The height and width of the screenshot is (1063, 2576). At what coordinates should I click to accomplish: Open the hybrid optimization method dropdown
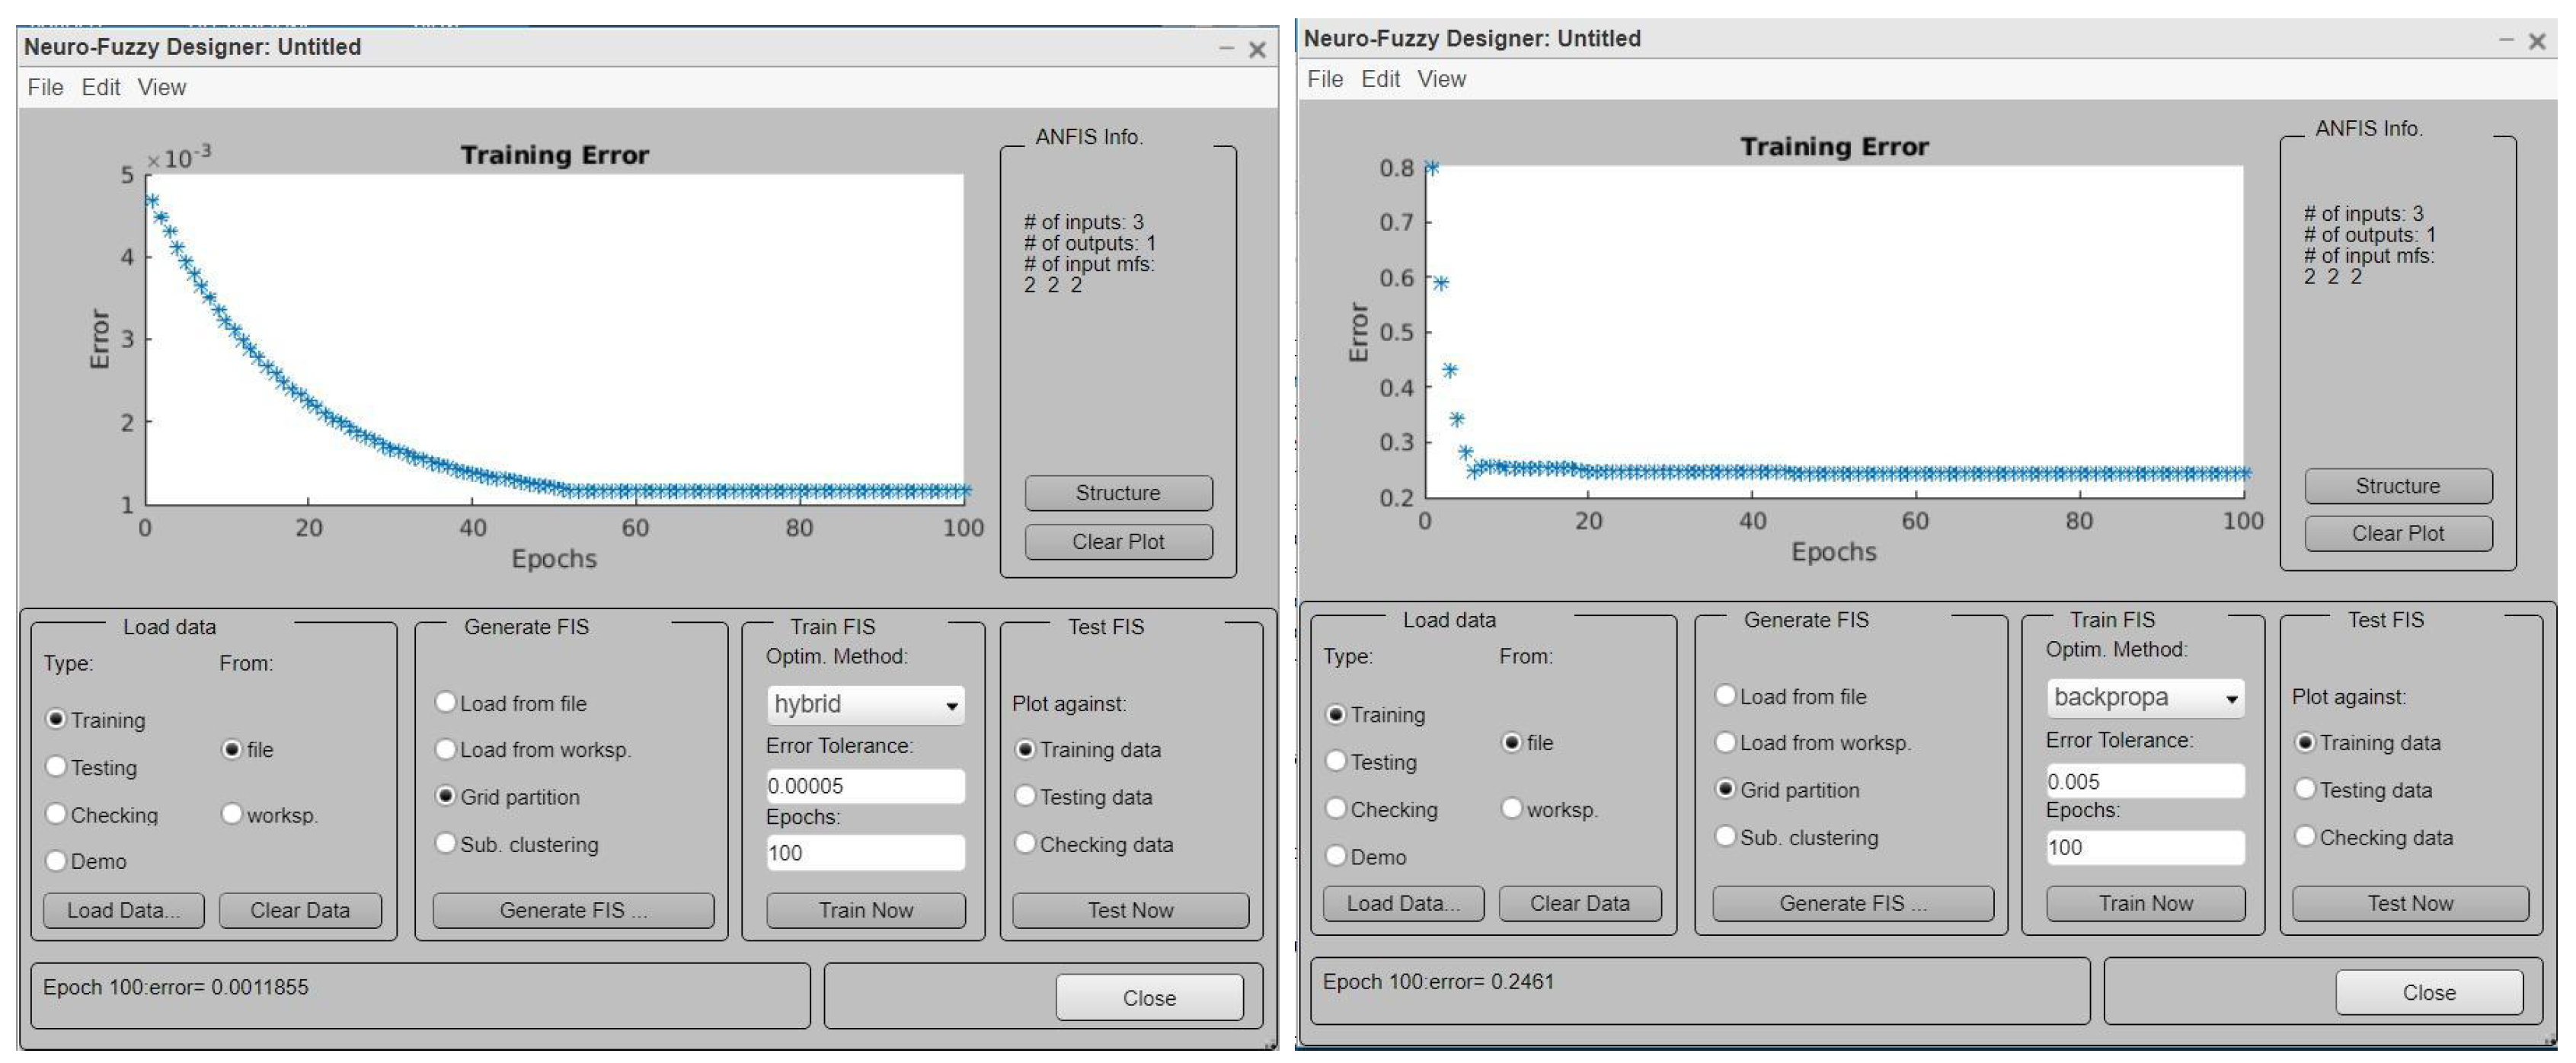click(865, 705)
